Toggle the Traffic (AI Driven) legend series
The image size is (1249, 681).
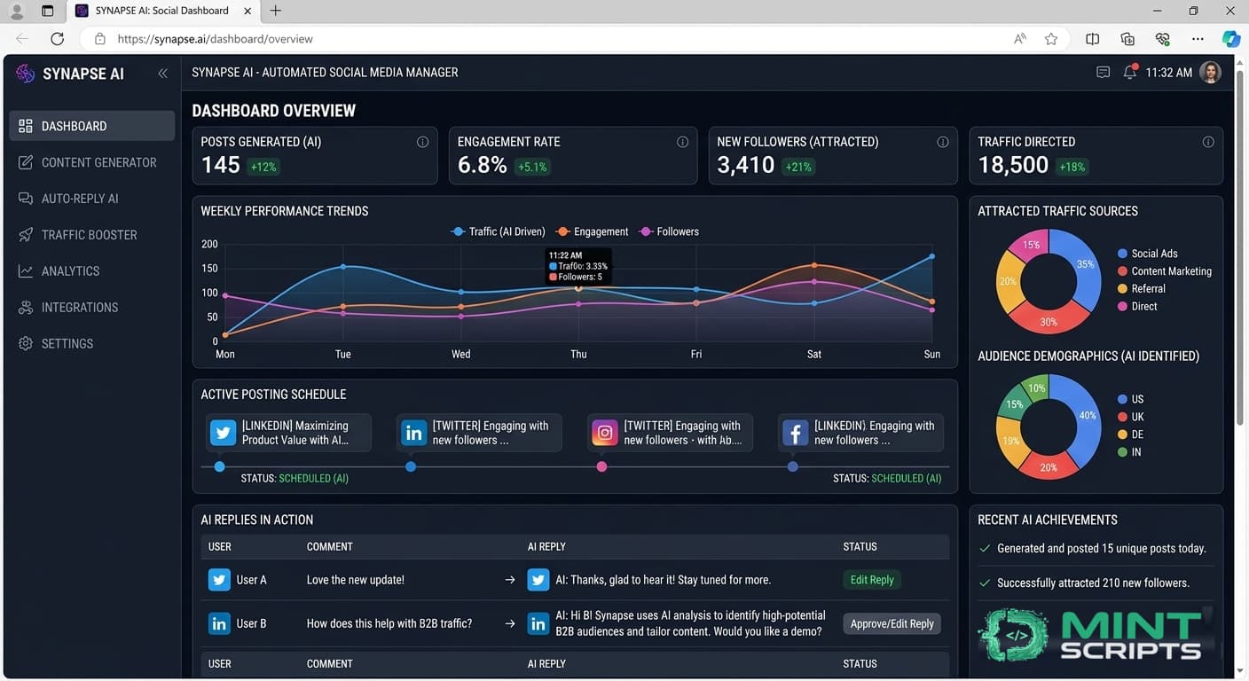point(498,231)
